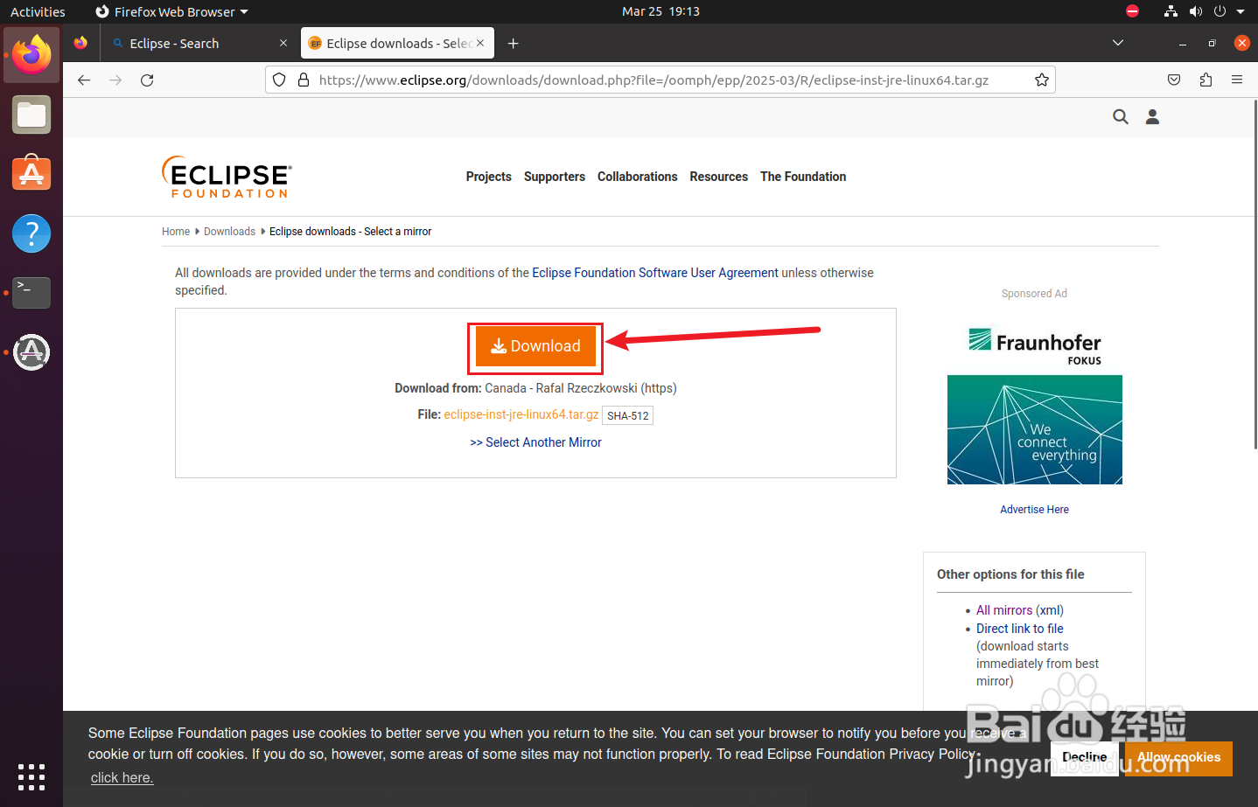Image resolution: width=1258 pixels, height=807 pixels.
Task: Open the tracking protection shield icon
Action: pyautogui.click(x=279, y=80)
